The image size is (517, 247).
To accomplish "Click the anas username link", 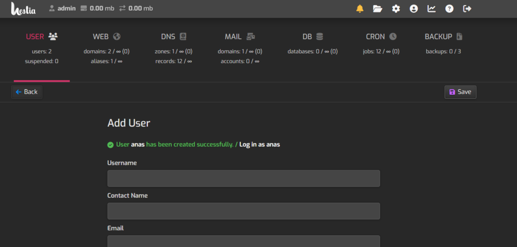I will coord(138,145).
